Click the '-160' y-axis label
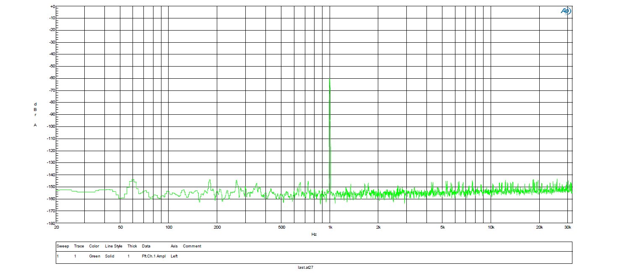 [x=52, y=199]
